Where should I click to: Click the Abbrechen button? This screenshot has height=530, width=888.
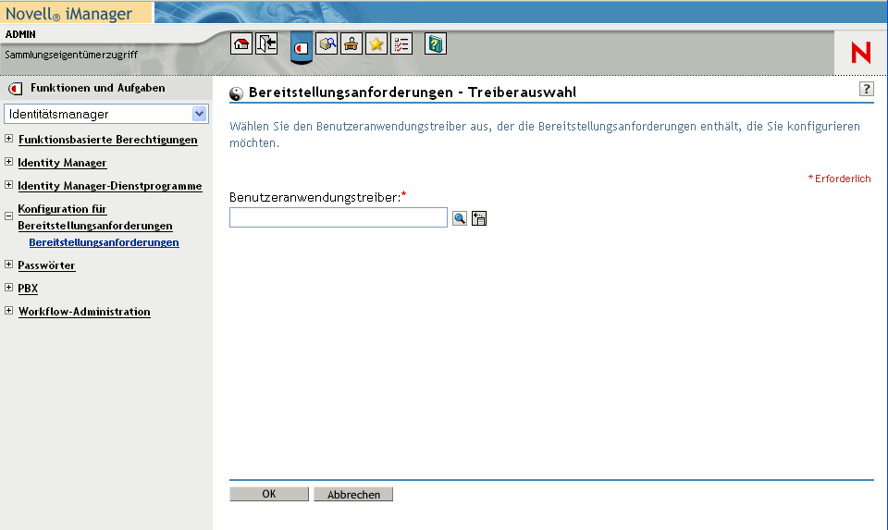point(353,494)
